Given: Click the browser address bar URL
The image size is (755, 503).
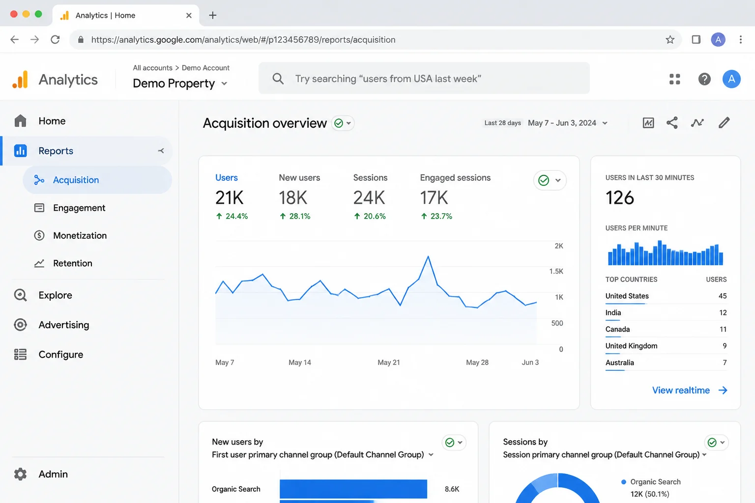Looking at the screenshot, I should 243,40.
